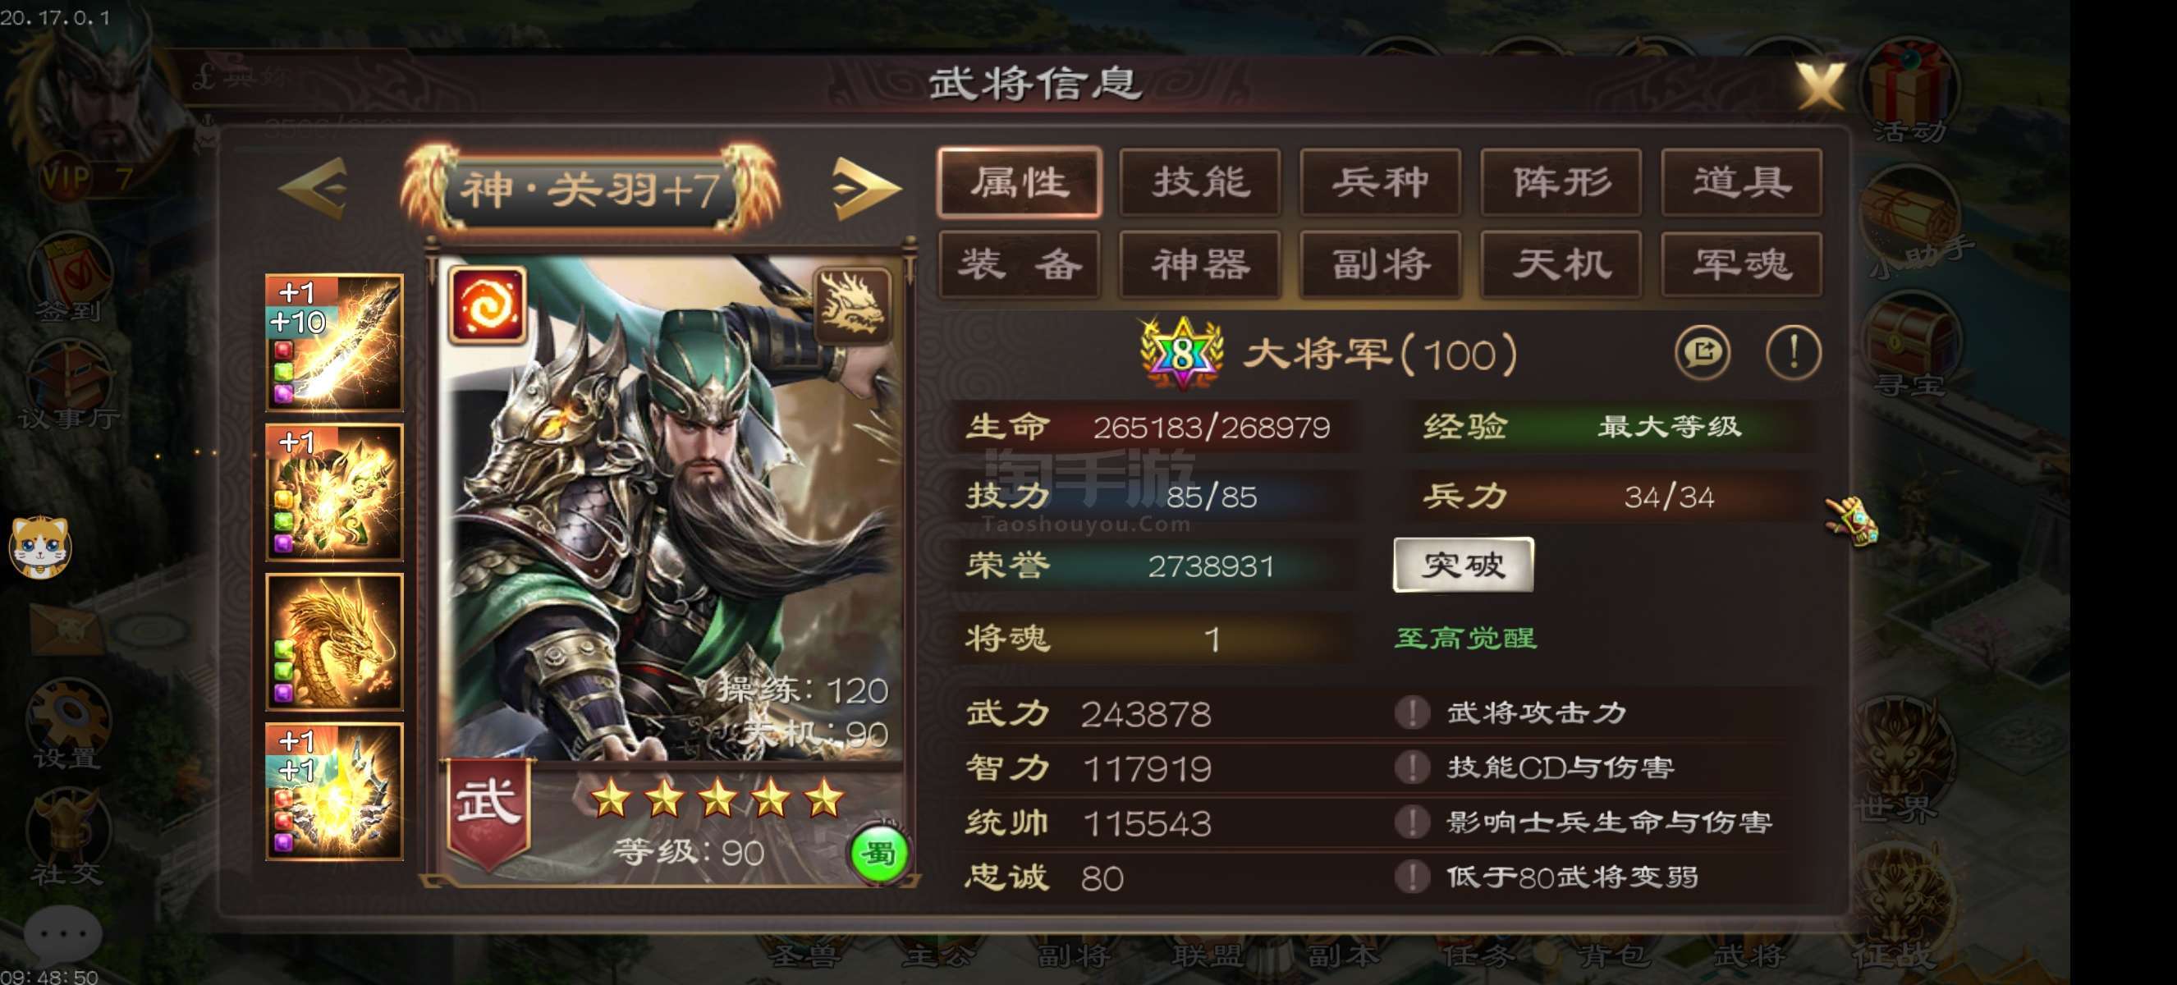
Task: Click the 至高觉醒 link
Action: (1465, 638)
